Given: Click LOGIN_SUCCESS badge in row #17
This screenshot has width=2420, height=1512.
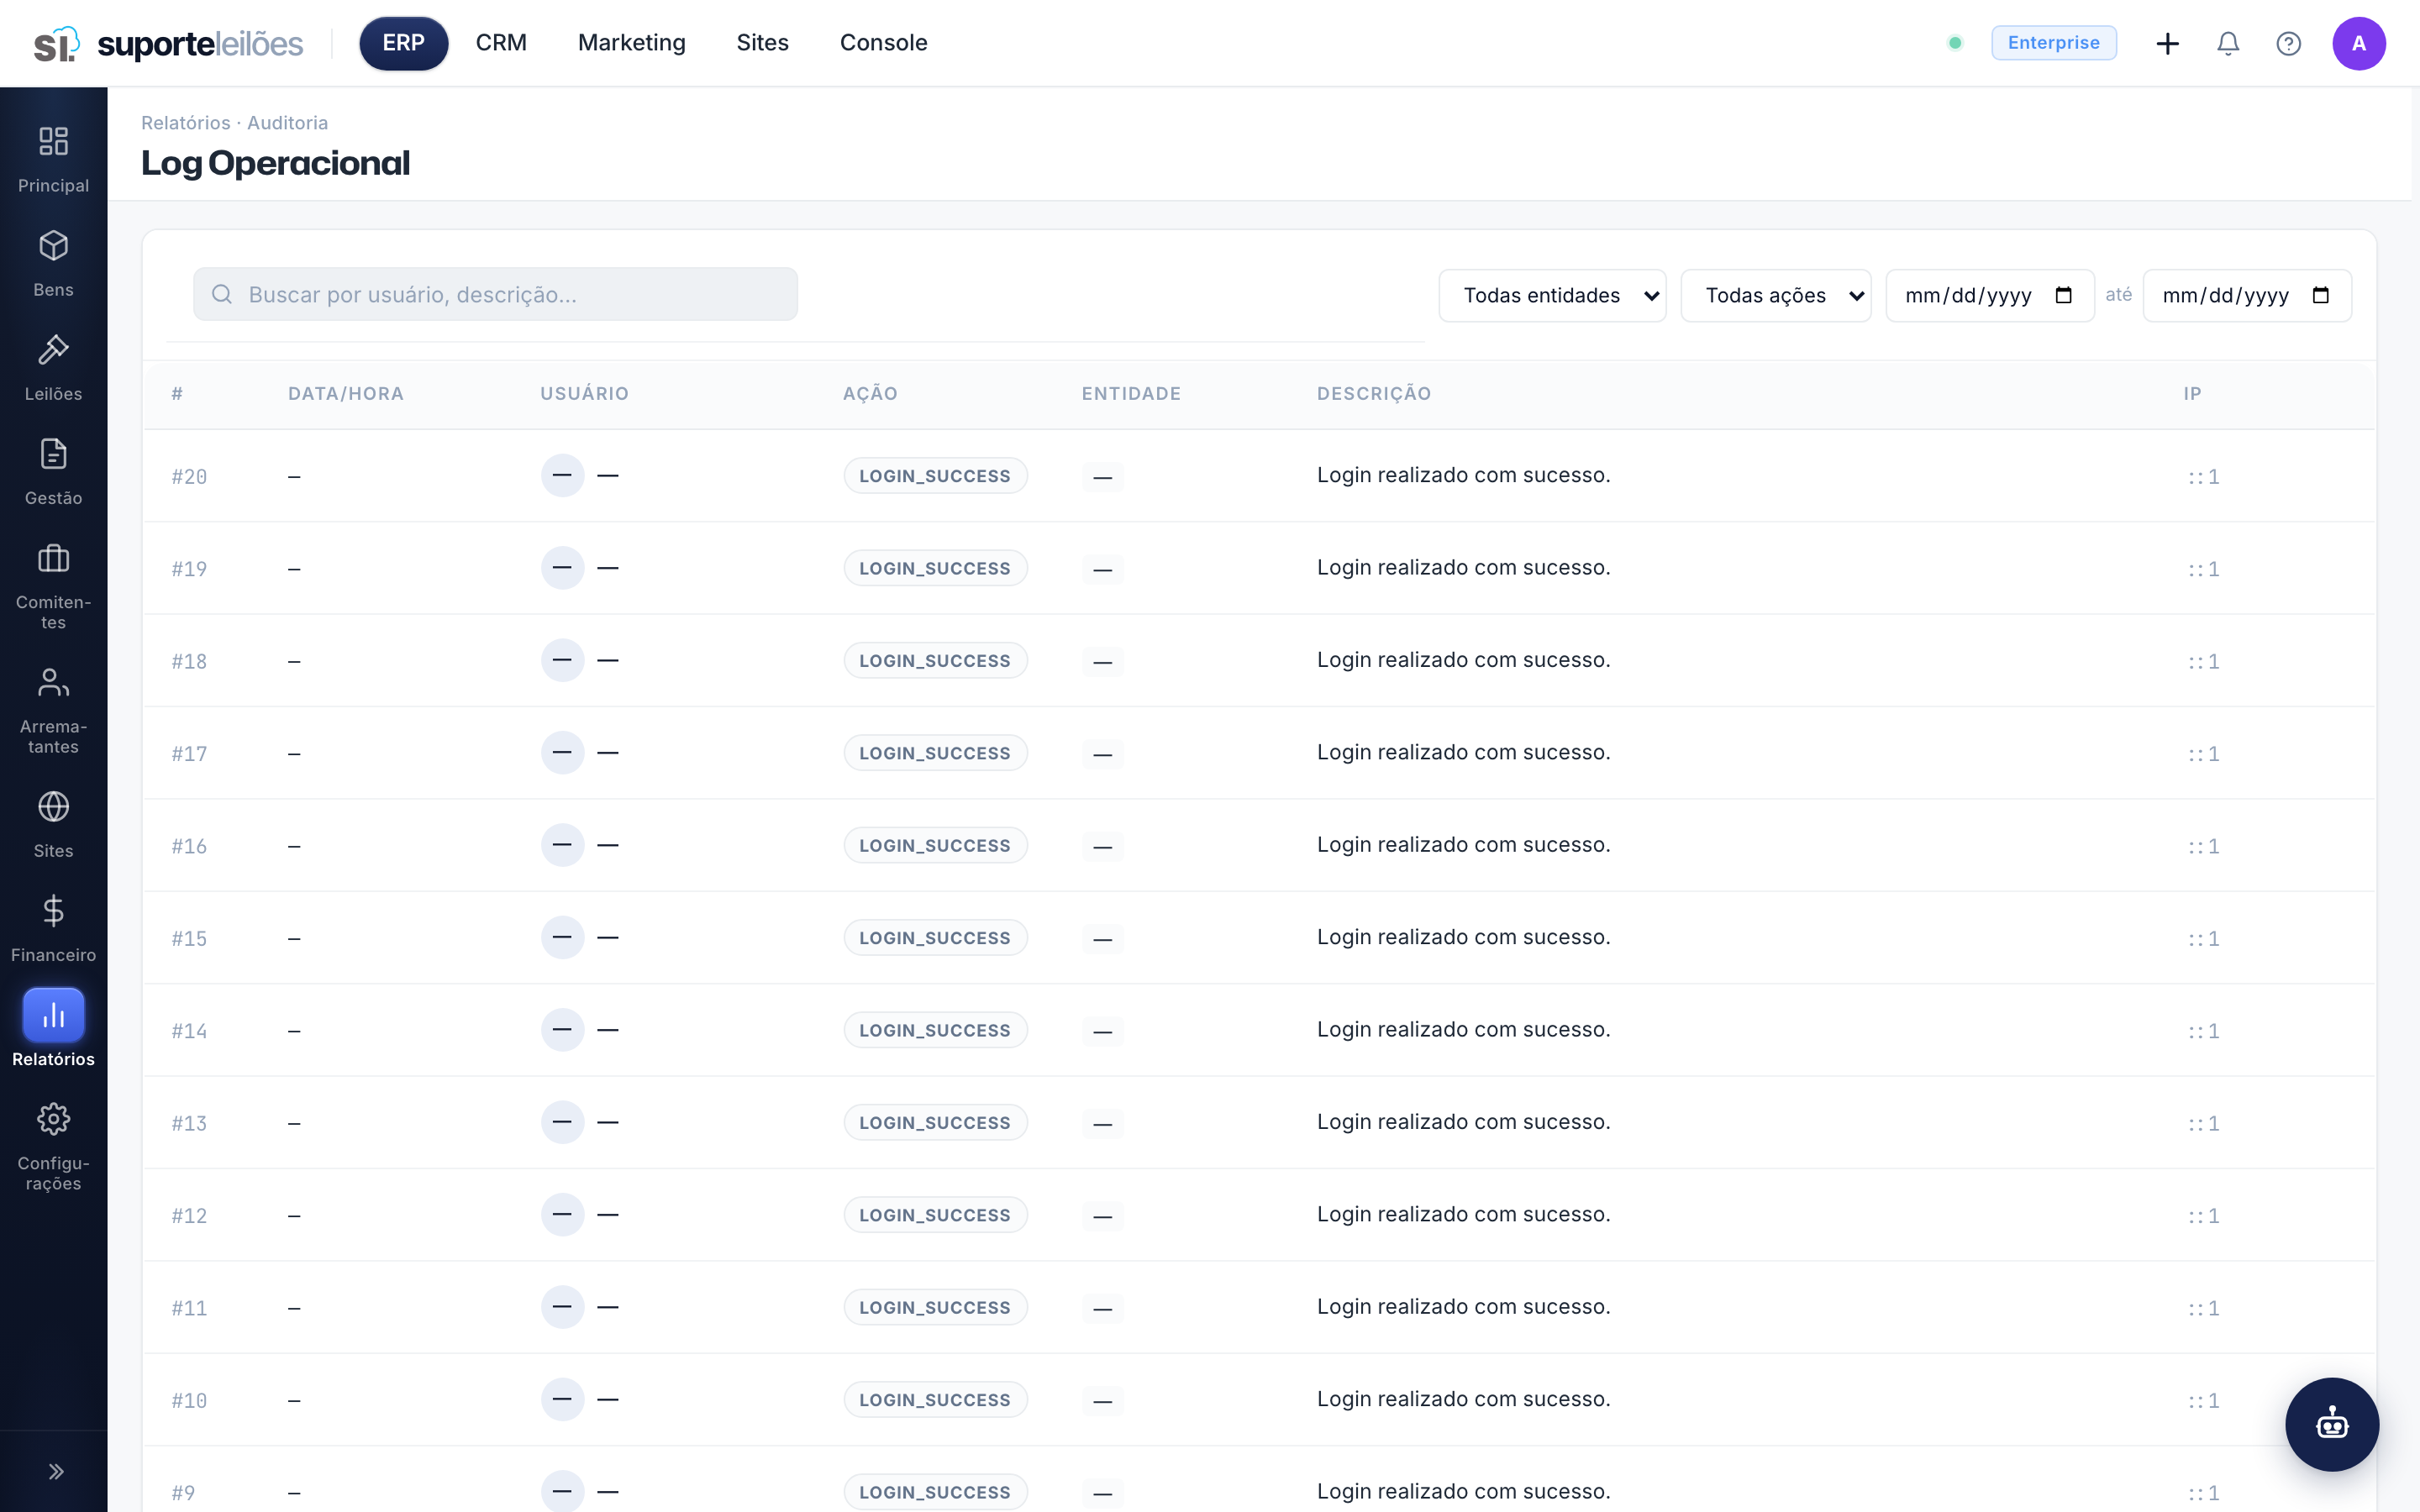Looking at the screenshot, I should 935,753.
